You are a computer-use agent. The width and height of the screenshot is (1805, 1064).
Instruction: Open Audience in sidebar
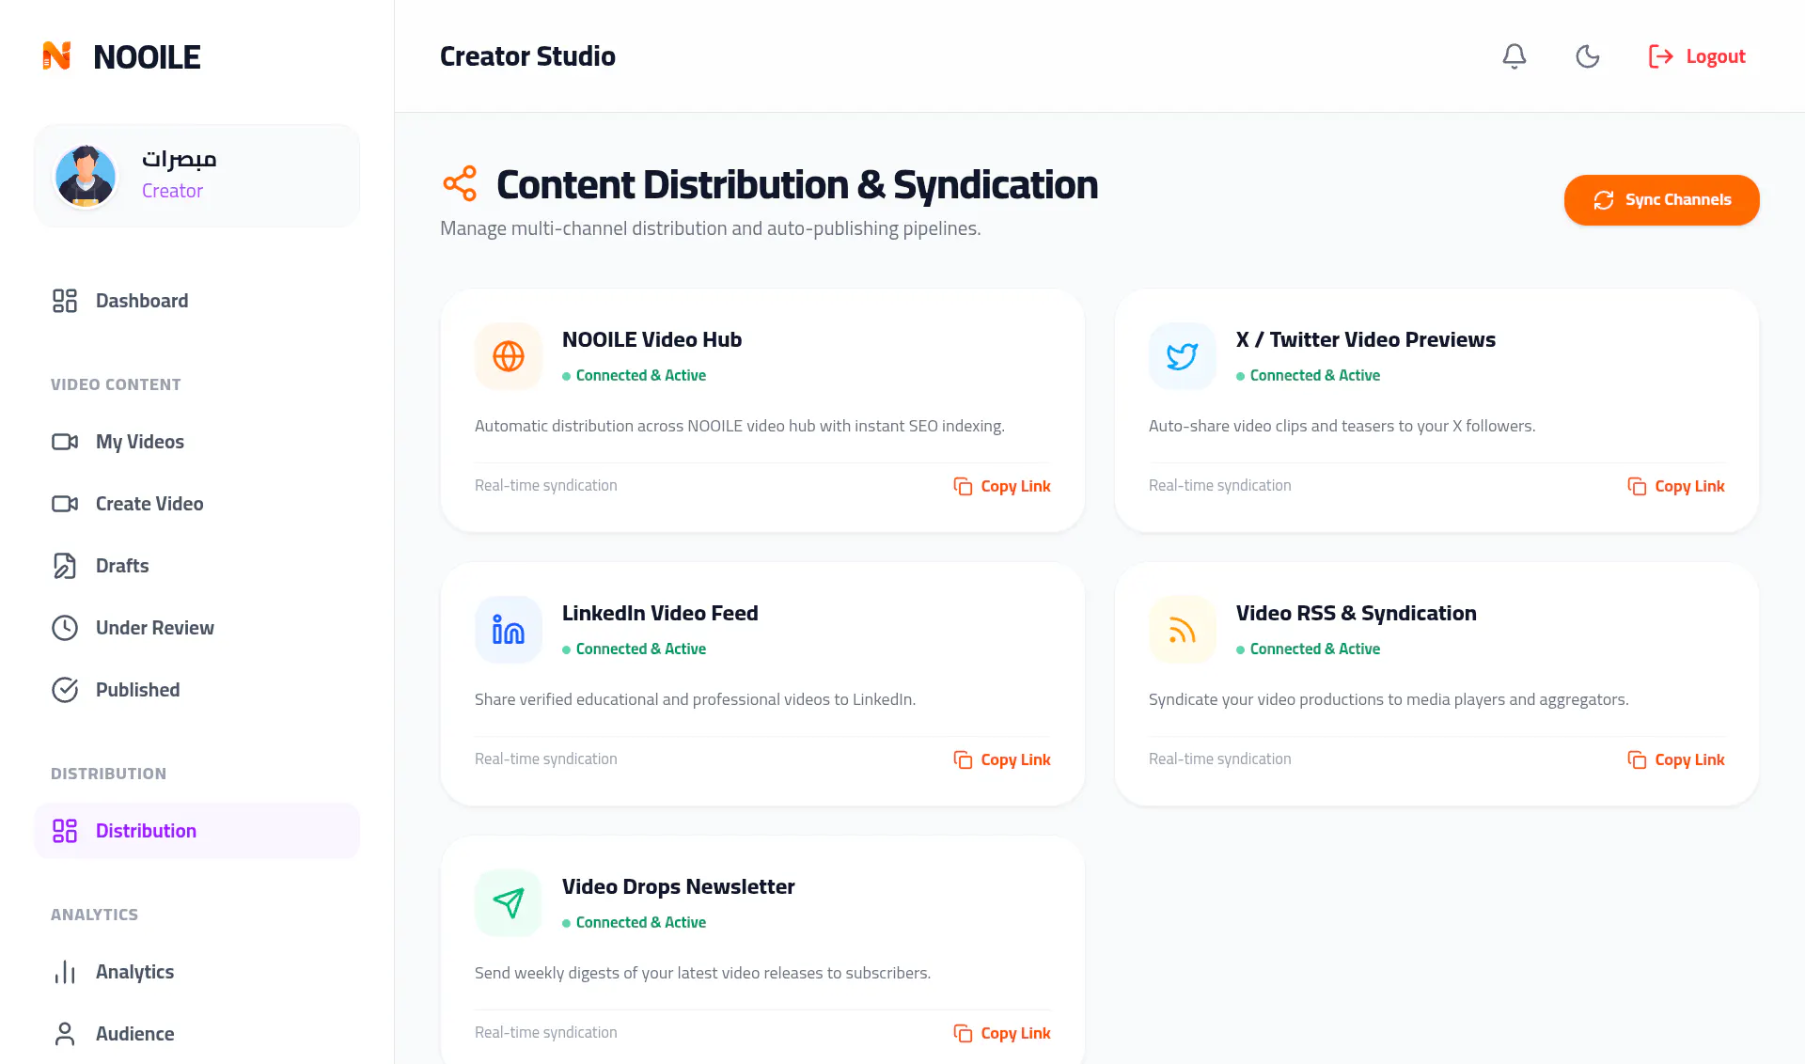[x=197, y=1034]
